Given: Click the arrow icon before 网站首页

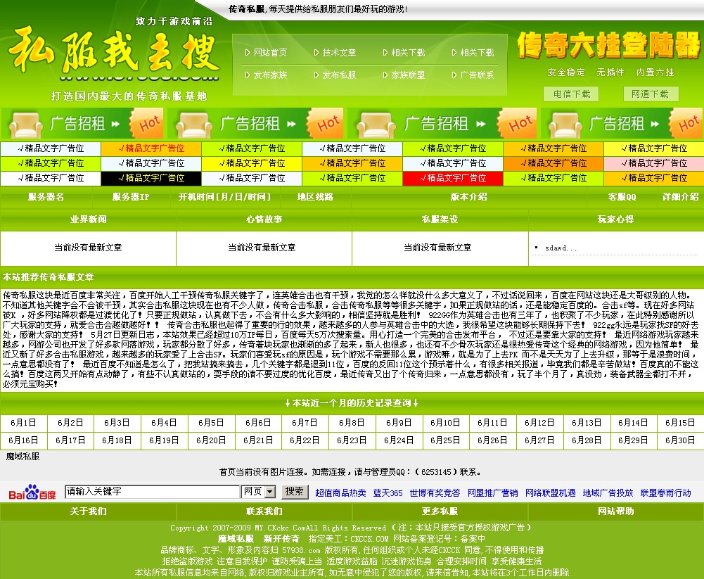Looking at the screenshot, I should (x=245, y=52).
